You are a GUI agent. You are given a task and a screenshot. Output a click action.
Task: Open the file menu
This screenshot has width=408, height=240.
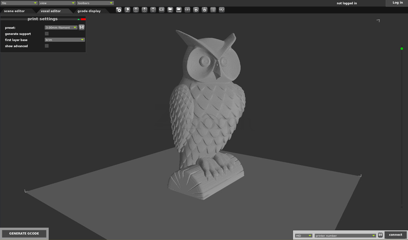(19, 3)
